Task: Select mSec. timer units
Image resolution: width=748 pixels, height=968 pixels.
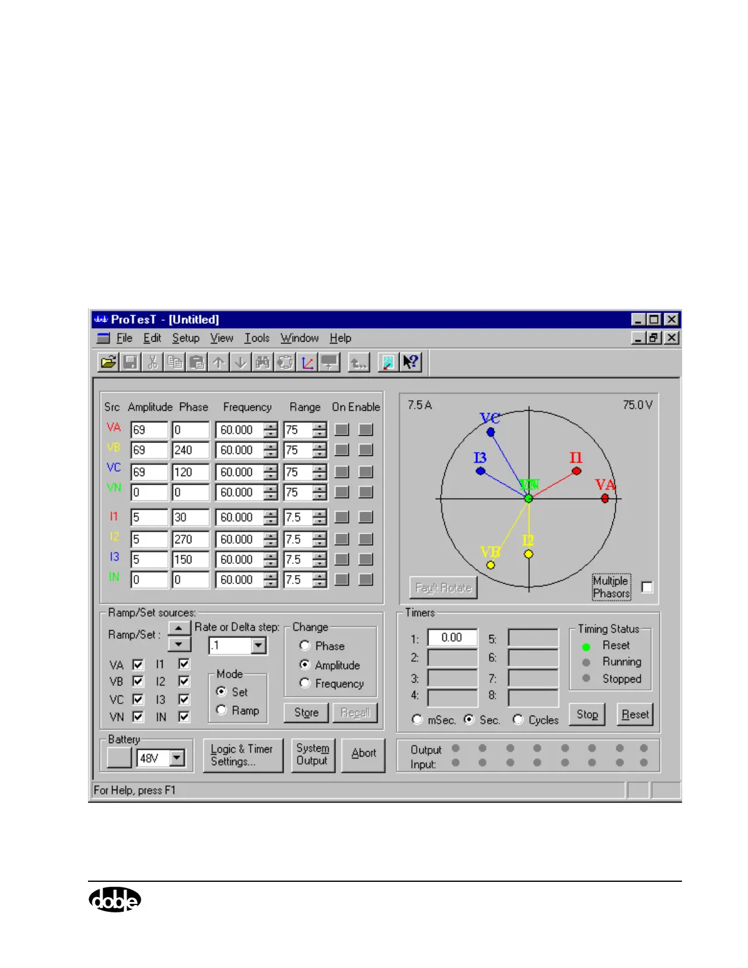Action: 417,719
